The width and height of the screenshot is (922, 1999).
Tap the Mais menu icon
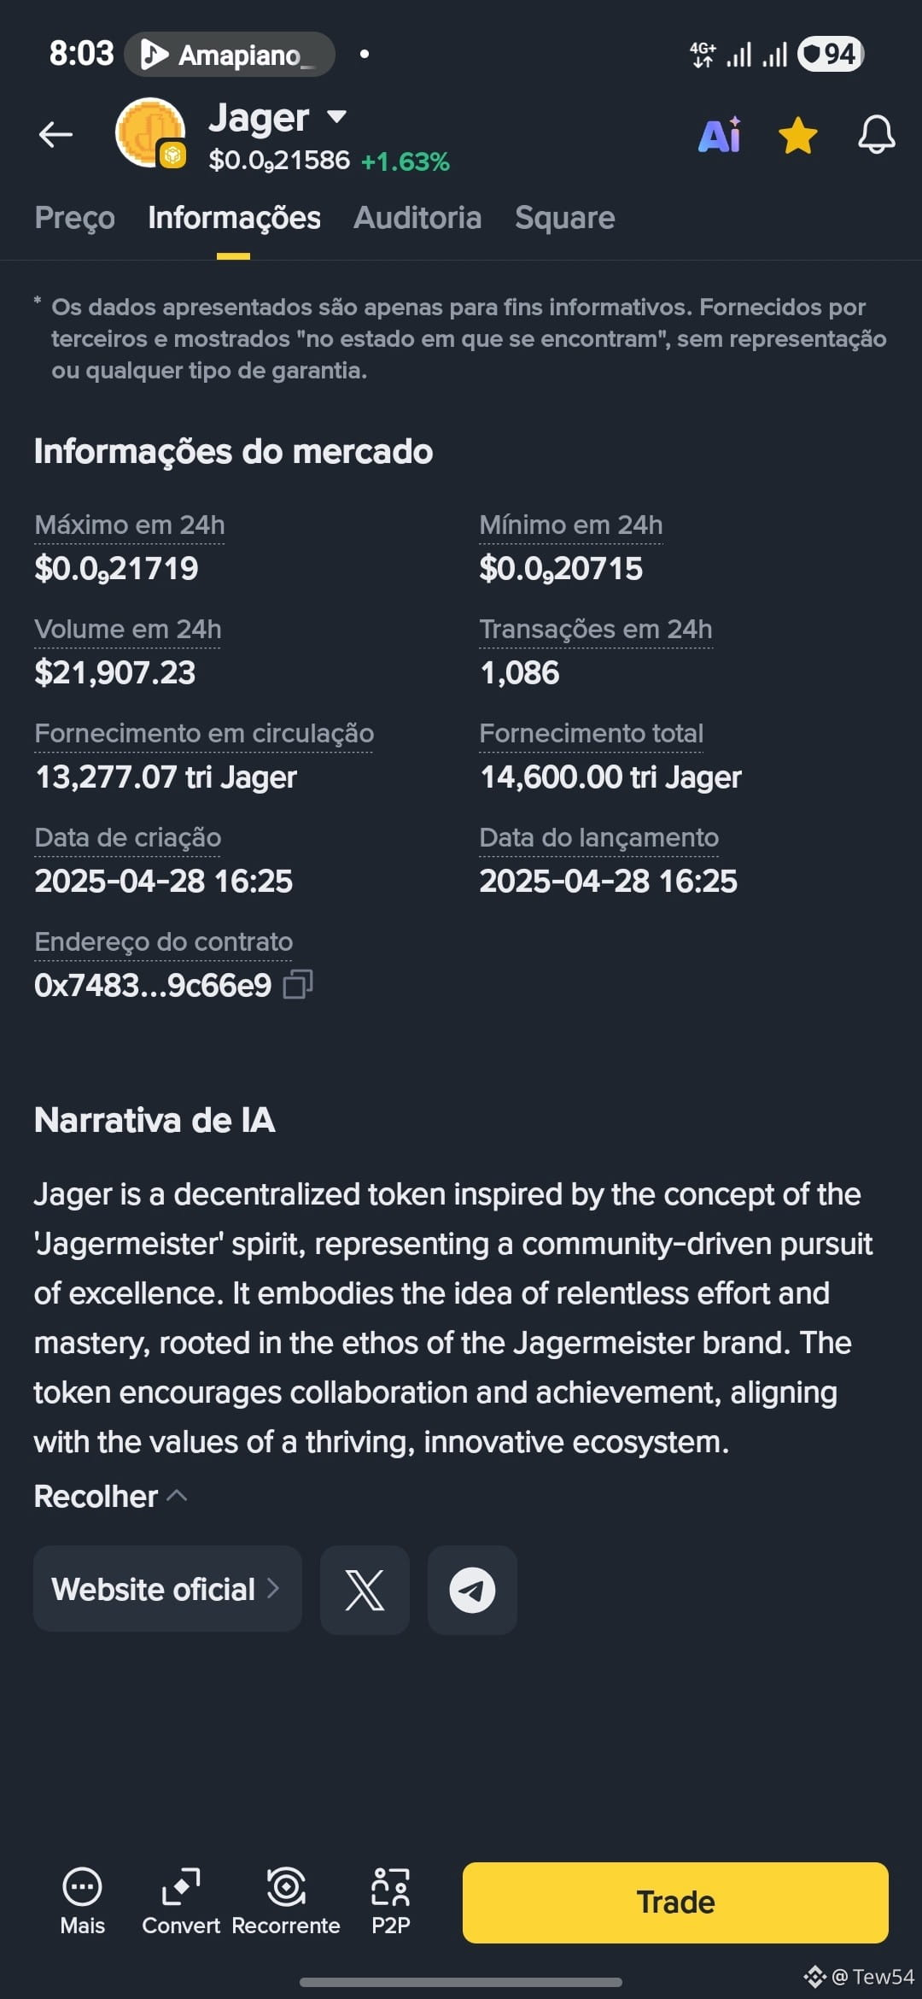click(x=83, y=1902)
